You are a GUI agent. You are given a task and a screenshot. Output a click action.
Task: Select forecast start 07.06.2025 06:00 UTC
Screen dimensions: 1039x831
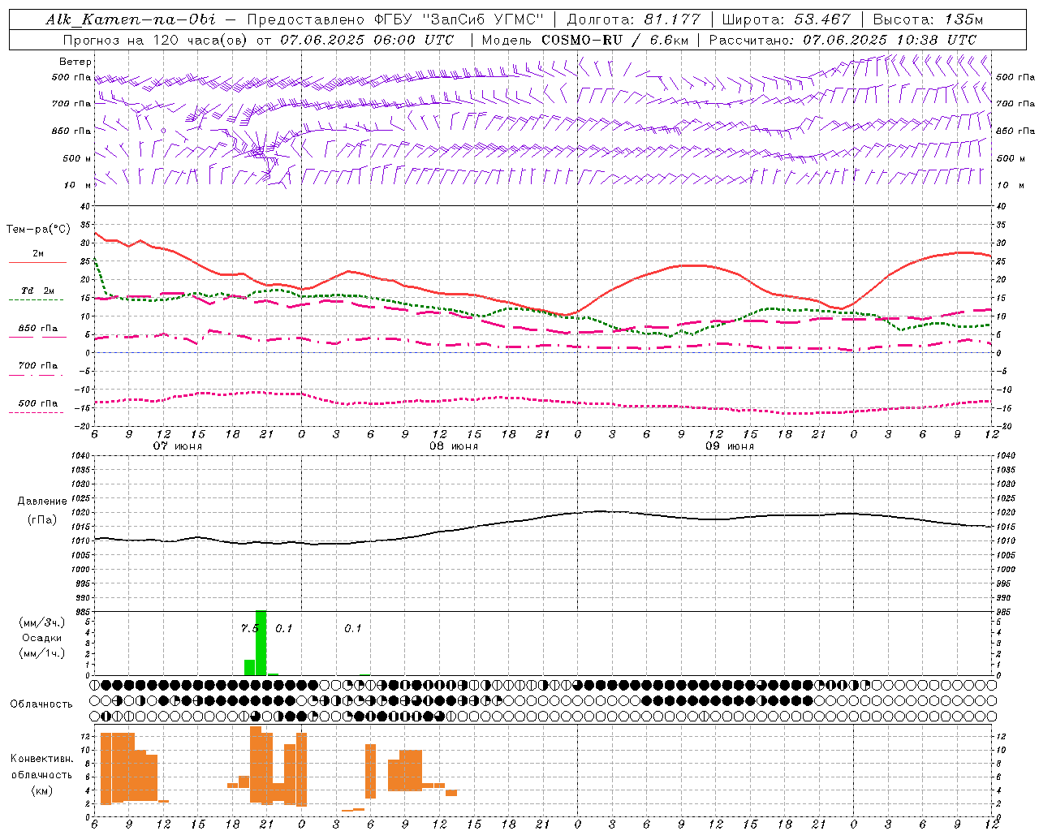(x=367, y=40)
